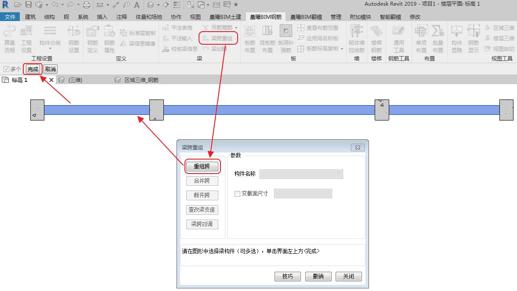Click the 完成 button
517x291 pixels.
[33, 69]
